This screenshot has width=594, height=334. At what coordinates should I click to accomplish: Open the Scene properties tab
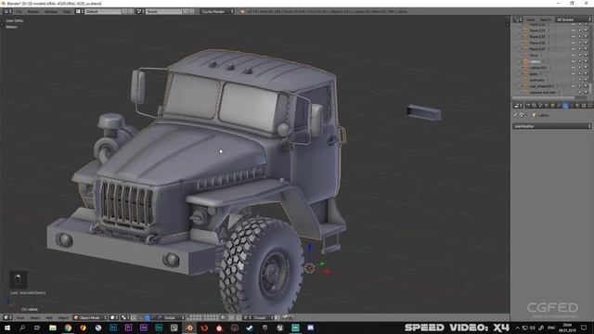pyautogui.click(x=540, y=106)
